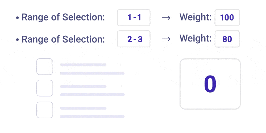Click the arrow icon after the 1 - 1 range
Viewport: 266px width, 133px height.
click(166, 18)
